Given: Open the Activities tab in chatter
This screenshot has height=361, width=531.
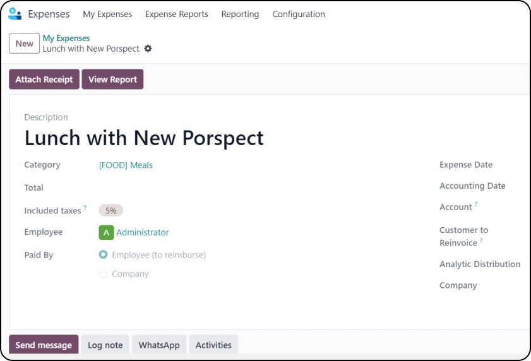Looking at the screenshot, I should click(213, 345).
